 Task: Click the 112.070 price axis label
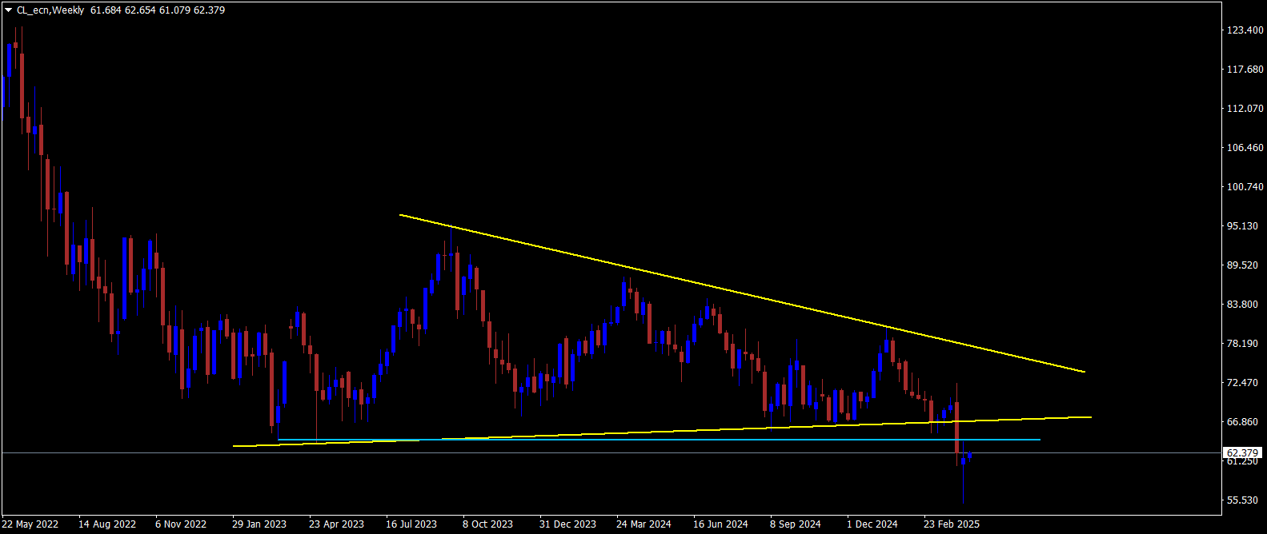click(x=1245, y=109)
